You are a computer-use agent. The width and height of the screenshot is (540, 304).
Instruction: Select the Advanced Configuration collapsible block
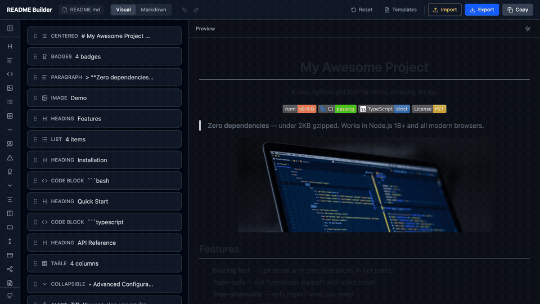[105, 284]
